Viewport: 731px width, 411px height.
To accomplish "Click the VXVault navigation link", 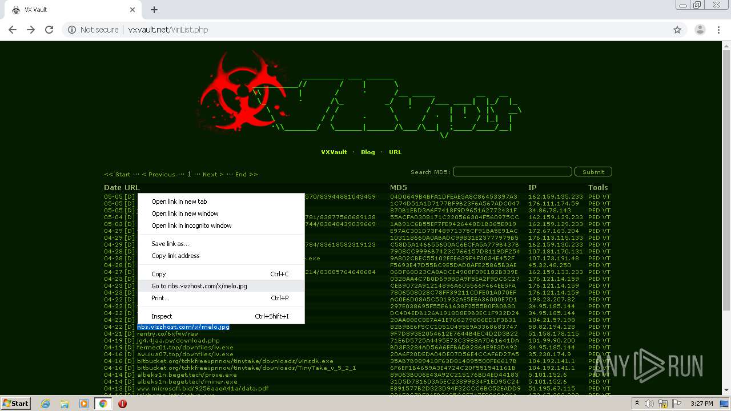I will [334, 152].
